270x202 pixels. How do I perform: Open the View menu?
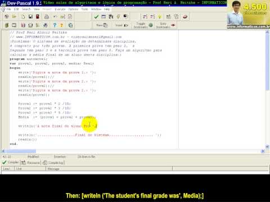coord(37,9)
